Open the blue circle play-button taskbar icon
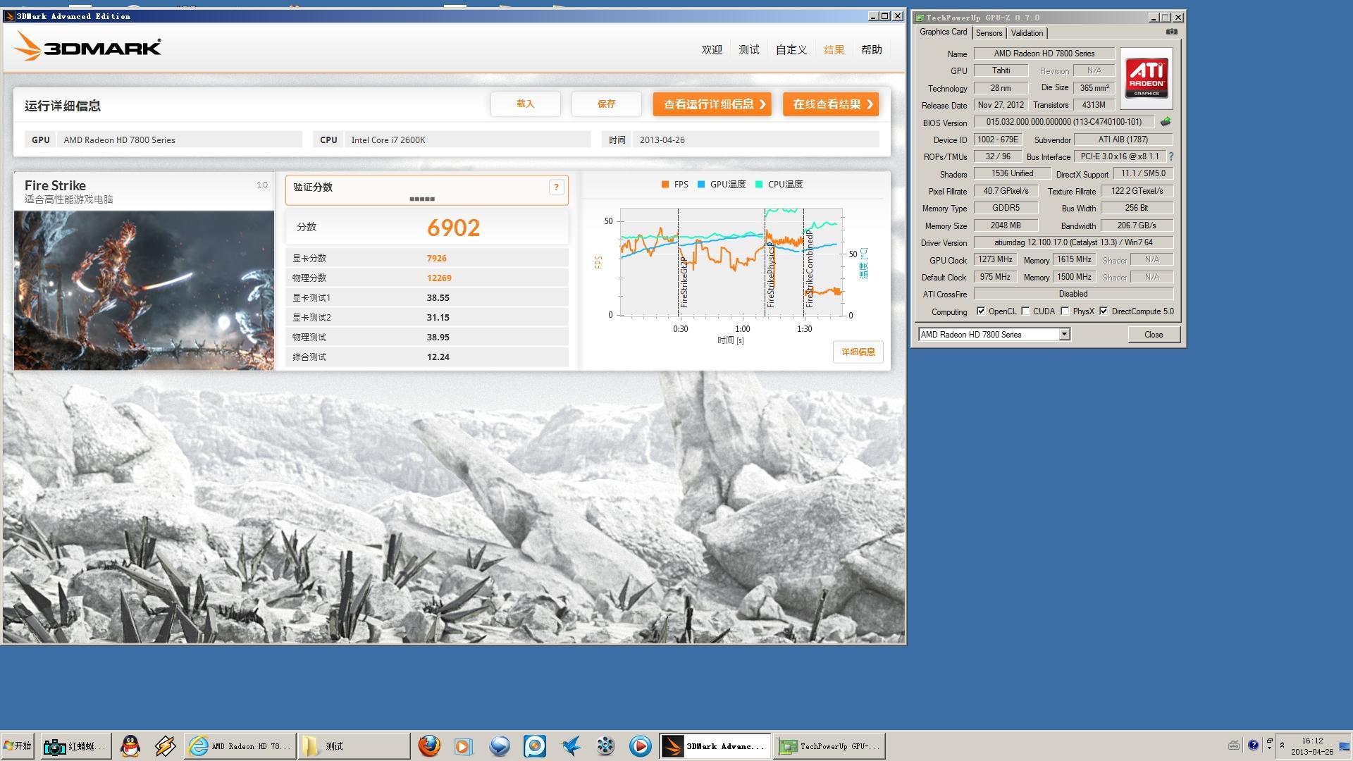The width and height of the screenshot is (1353, 761). pyautogui.click(x=640, y=745)
